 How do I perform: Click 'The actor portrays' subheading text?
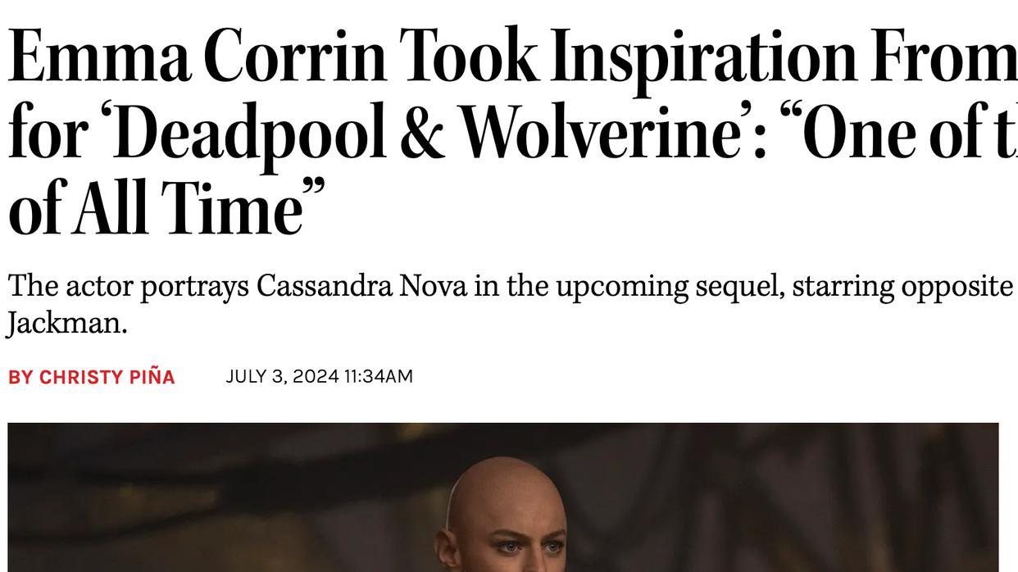click(129, 286)
